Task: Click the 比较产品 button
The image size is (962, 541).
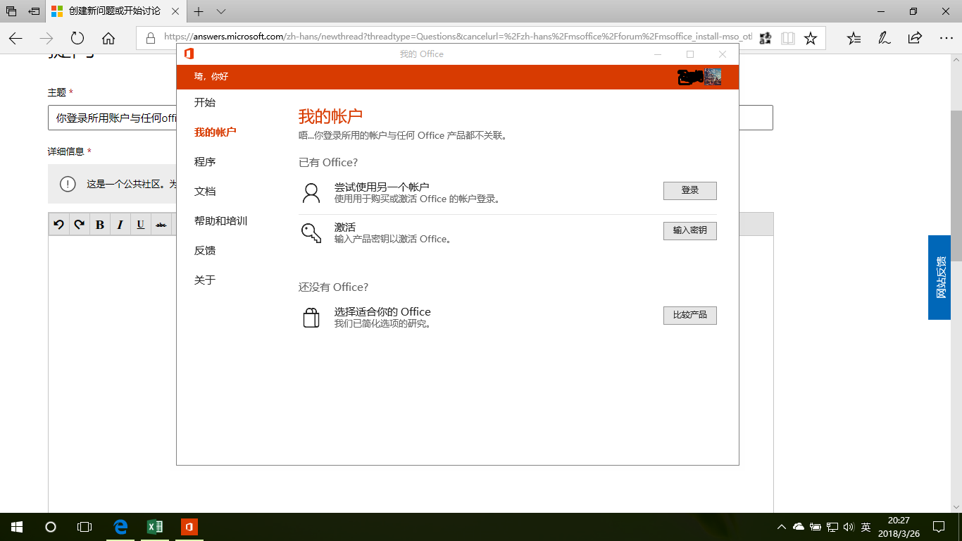Action: (690, 315)
